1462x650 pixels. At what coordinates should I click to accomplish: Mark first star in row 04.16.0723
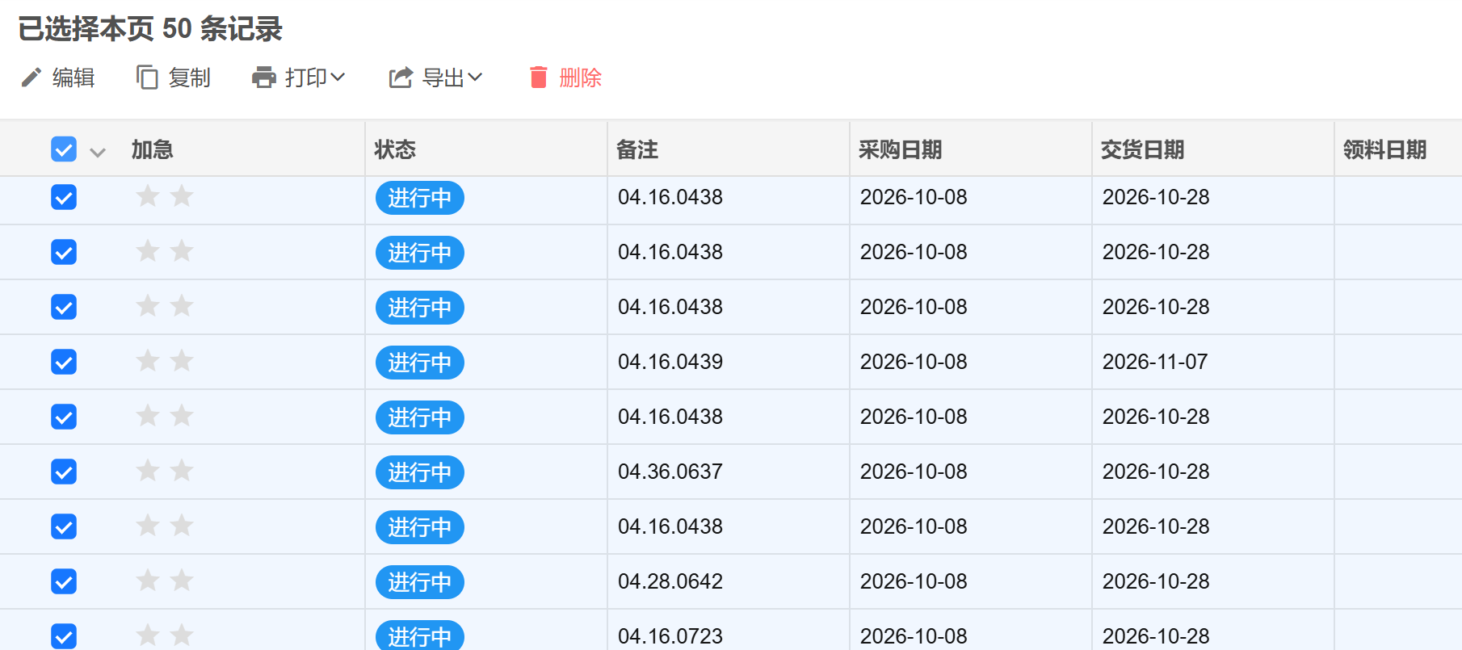click(148, 635)
